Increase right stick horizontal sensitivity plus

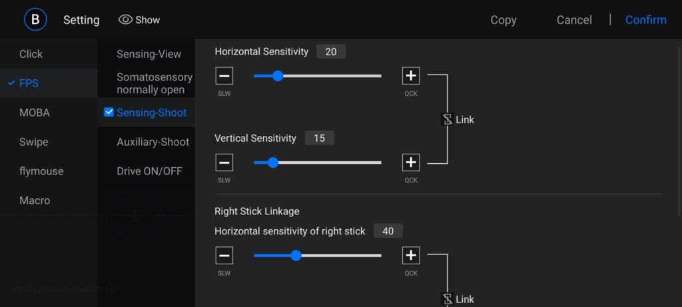411,255
